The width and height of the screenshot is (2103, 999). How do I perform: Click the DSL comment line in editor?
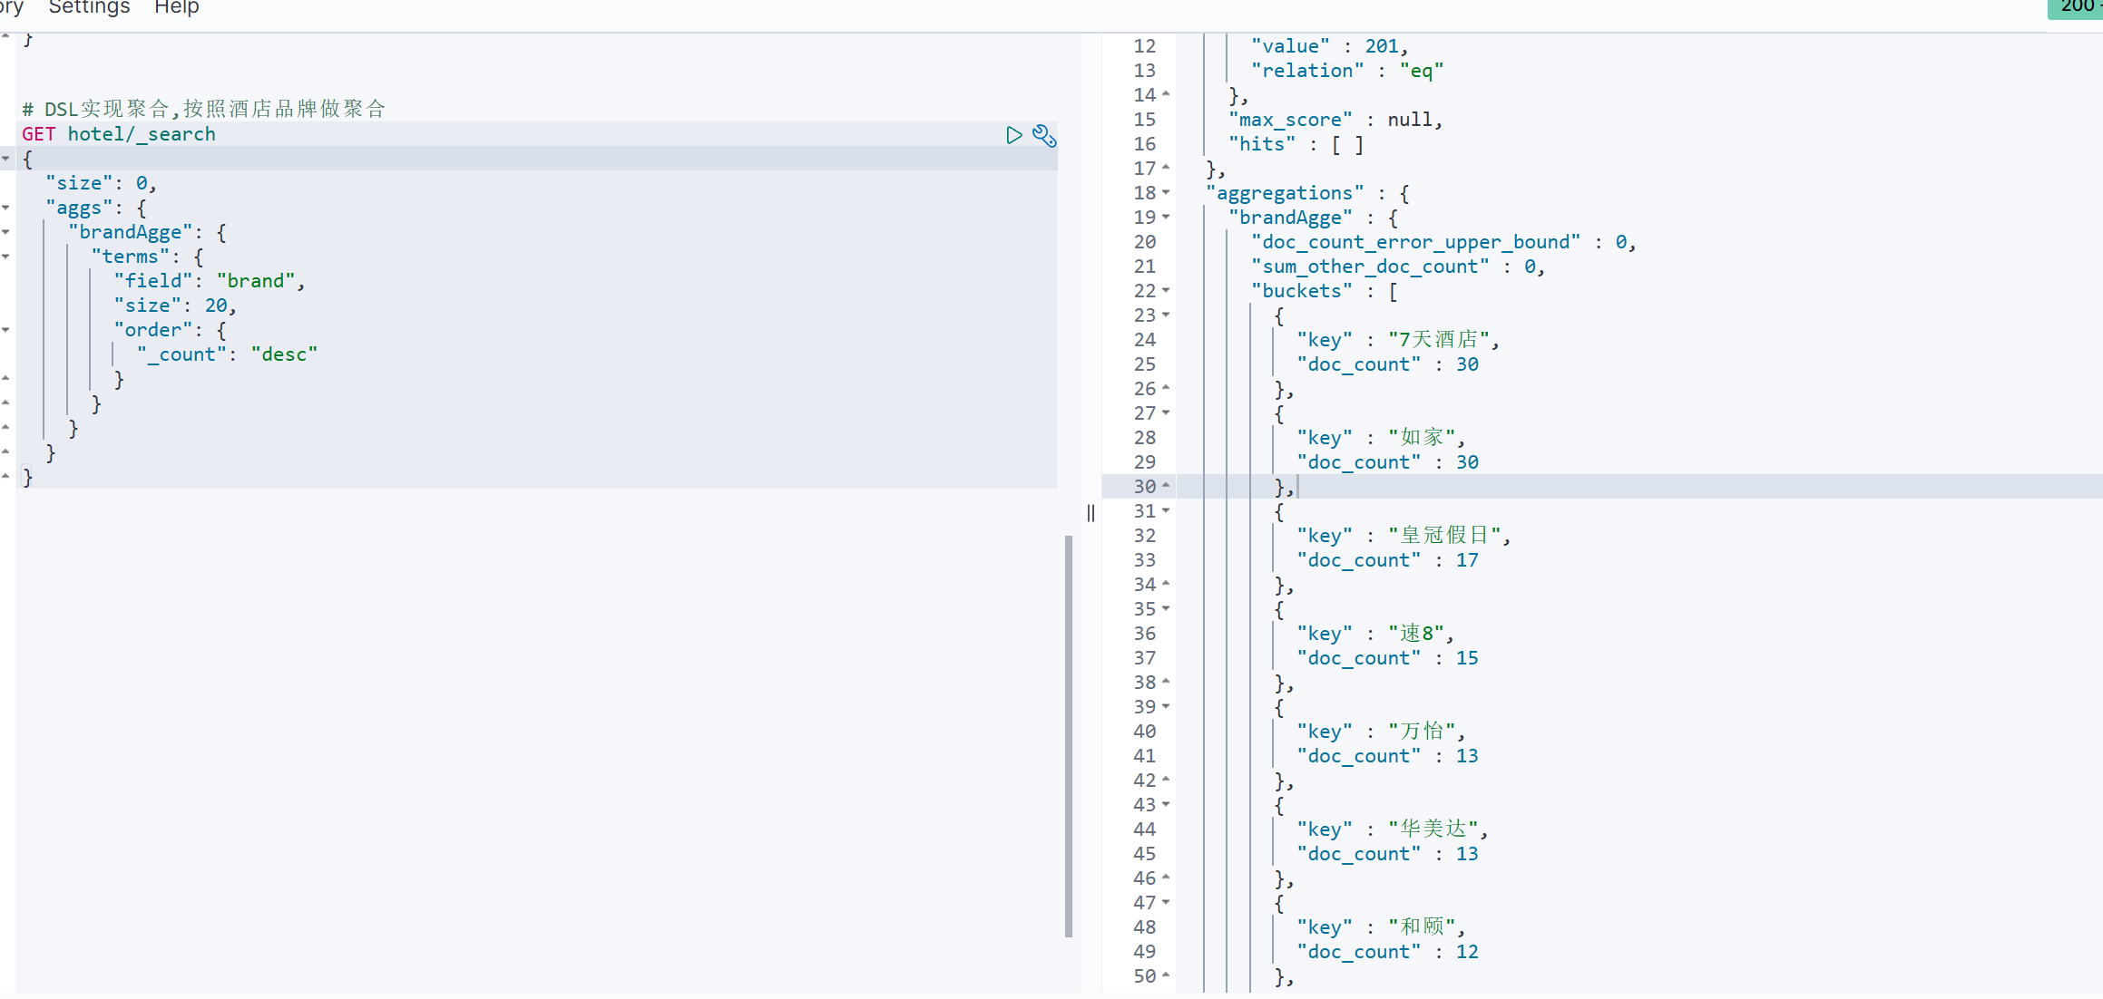tap(204, 109)
